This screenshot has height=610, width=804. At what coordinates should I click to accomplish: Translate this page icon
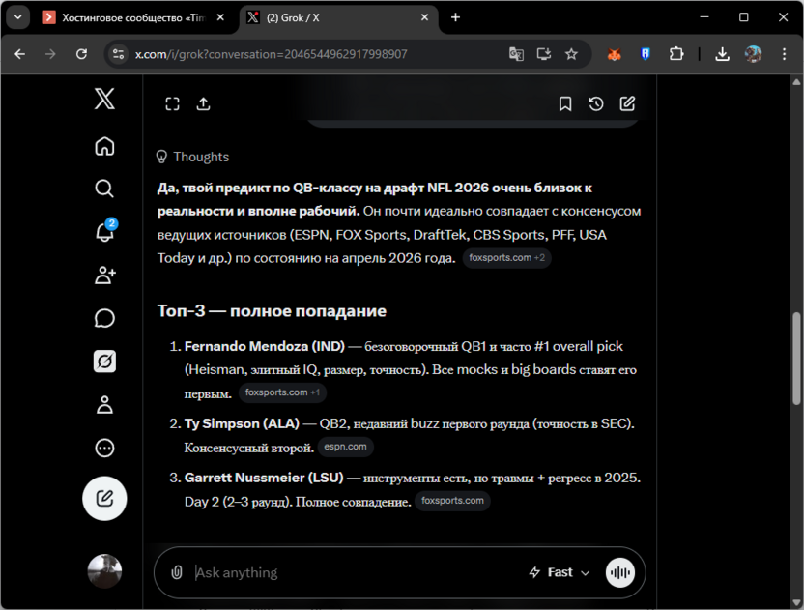click(x=516, y=54)
